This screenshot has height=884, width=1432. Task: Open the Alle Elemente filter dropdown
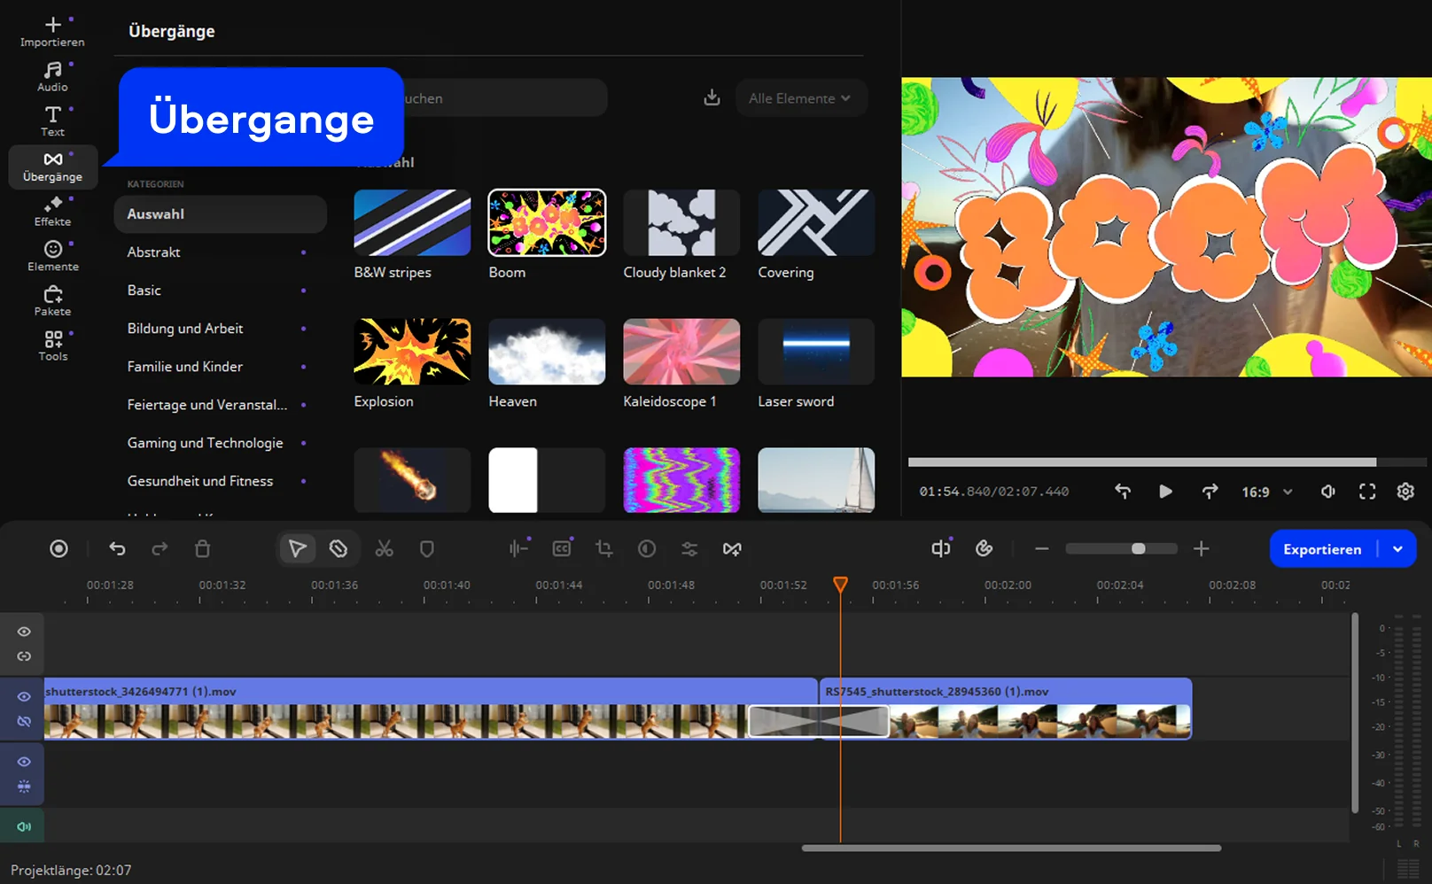tap(799, 98)
